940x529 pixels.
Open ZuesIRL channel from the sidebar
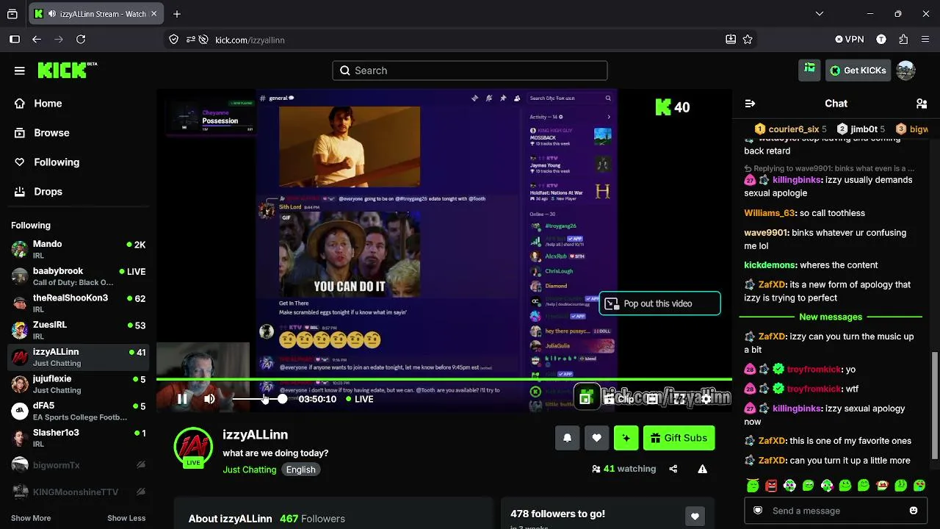click(x=79, y=330)
